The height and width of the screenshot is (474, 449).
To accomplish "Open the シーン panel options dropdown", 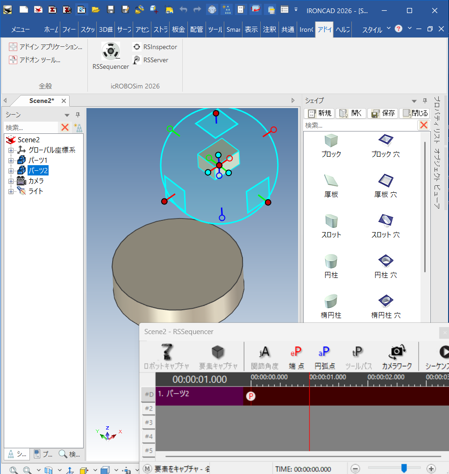I will (x=67, y=115).
